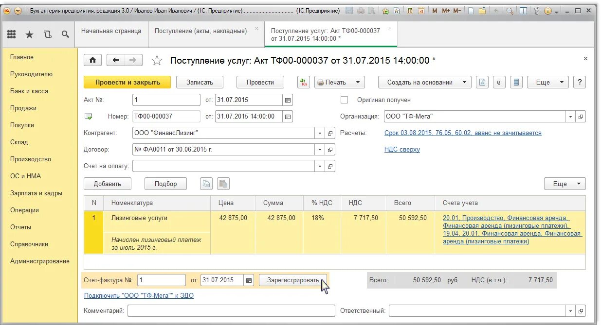The image size is (601, 325).
Task: Open the calculator icon in the title bar
Action: point(410,10)
